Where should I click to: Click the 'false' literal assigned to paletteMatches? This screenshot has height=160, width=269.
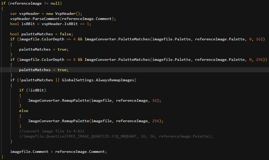65,34
